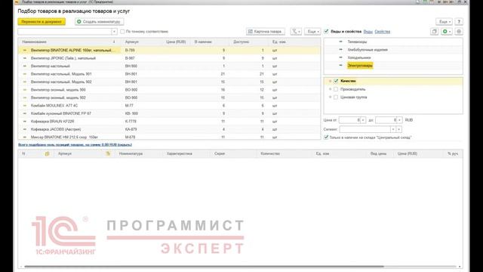Click the copy icon above the types tree
The height and width of the screenshot is (272, 483).
(x=435, y=32)
